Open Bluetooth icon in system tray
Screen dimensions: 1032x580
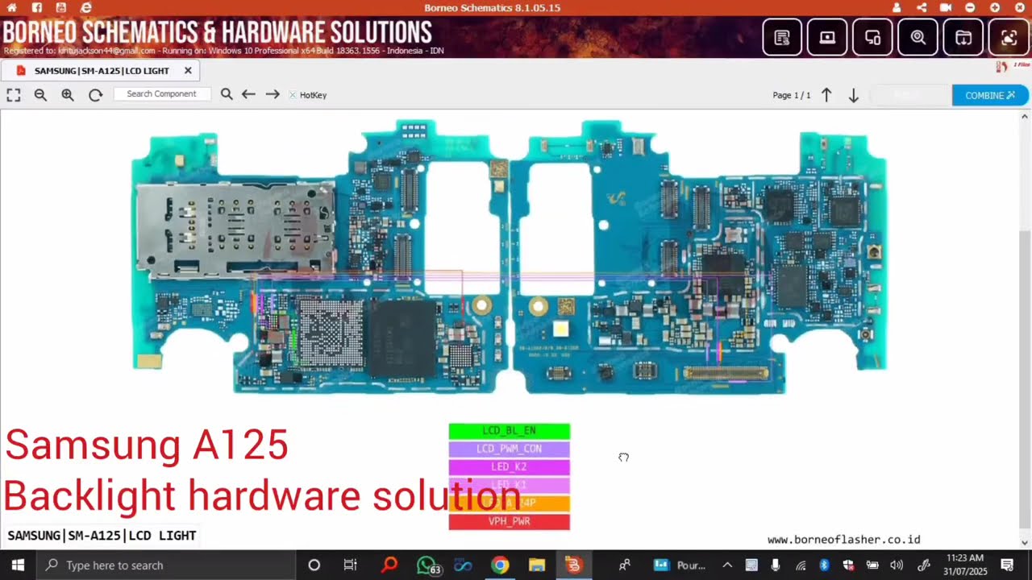tap(824, 565)
